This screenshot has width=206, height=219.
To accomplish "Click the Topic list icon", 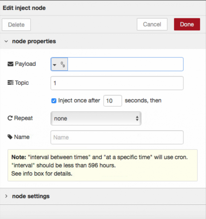I will (x=11, y=83).
